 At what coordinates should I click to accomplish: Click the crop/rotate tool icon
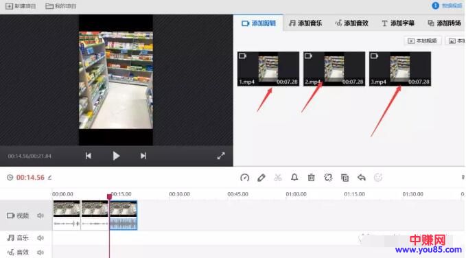[x=328, y=178]
